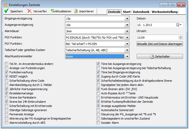Click the clock icon on Zeitschalter button
Viewport: 189px width, 129px height.
point(152,56)
